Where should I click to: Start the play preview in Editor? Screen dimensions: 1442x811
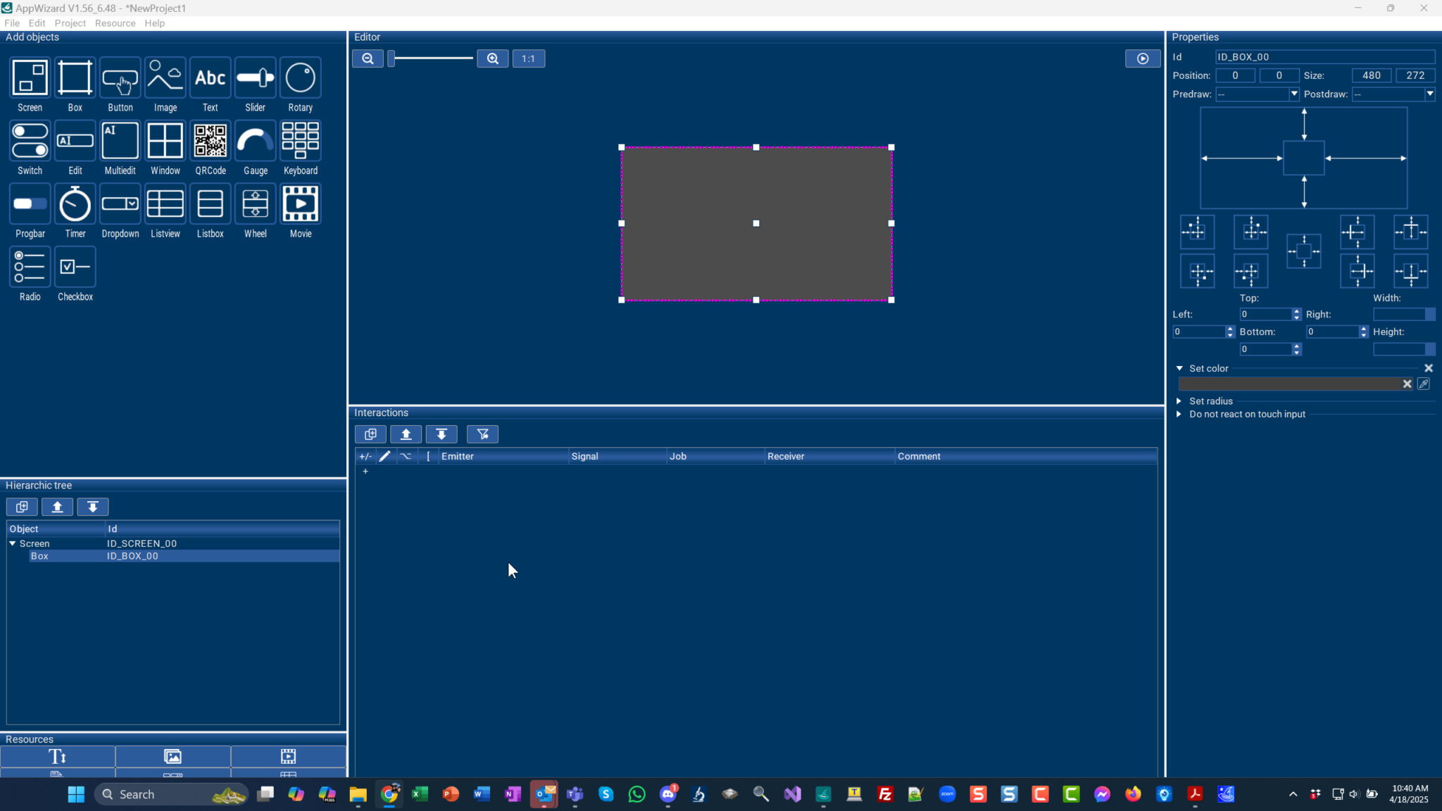(x=1143, y=58)
